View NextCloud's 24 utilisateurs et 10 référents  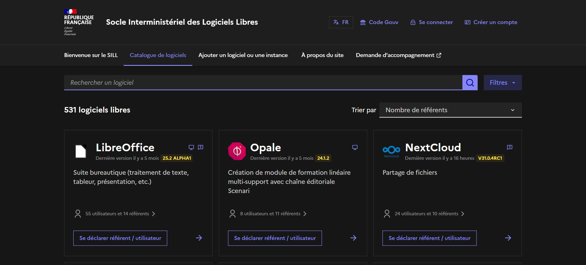[424, 214]
